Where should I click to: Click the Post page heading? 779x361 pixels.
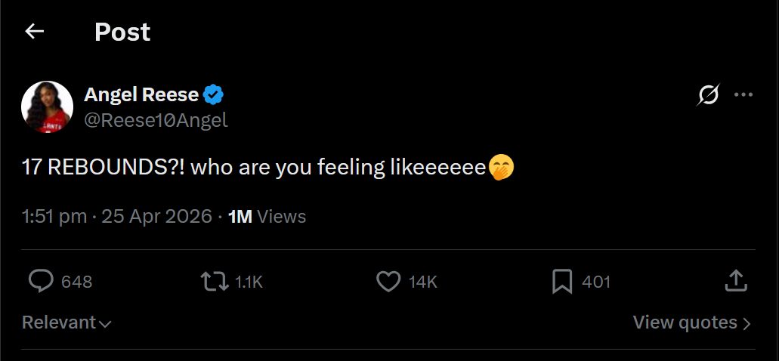coord(122,32)
